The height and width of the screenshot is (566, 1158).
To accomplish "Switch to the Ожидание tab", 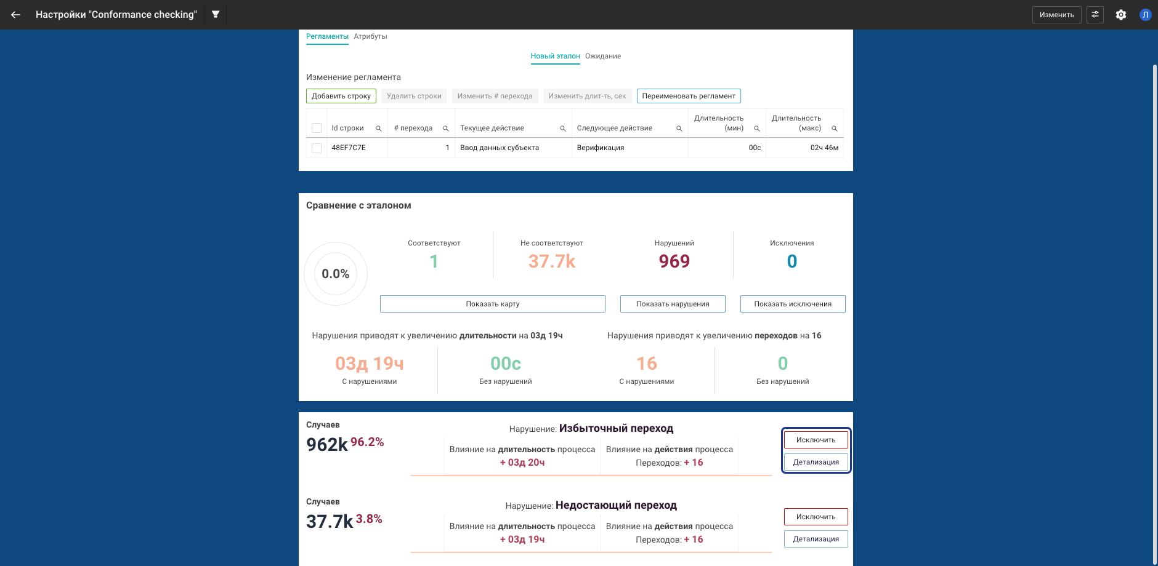I will (x=602, y=56).
